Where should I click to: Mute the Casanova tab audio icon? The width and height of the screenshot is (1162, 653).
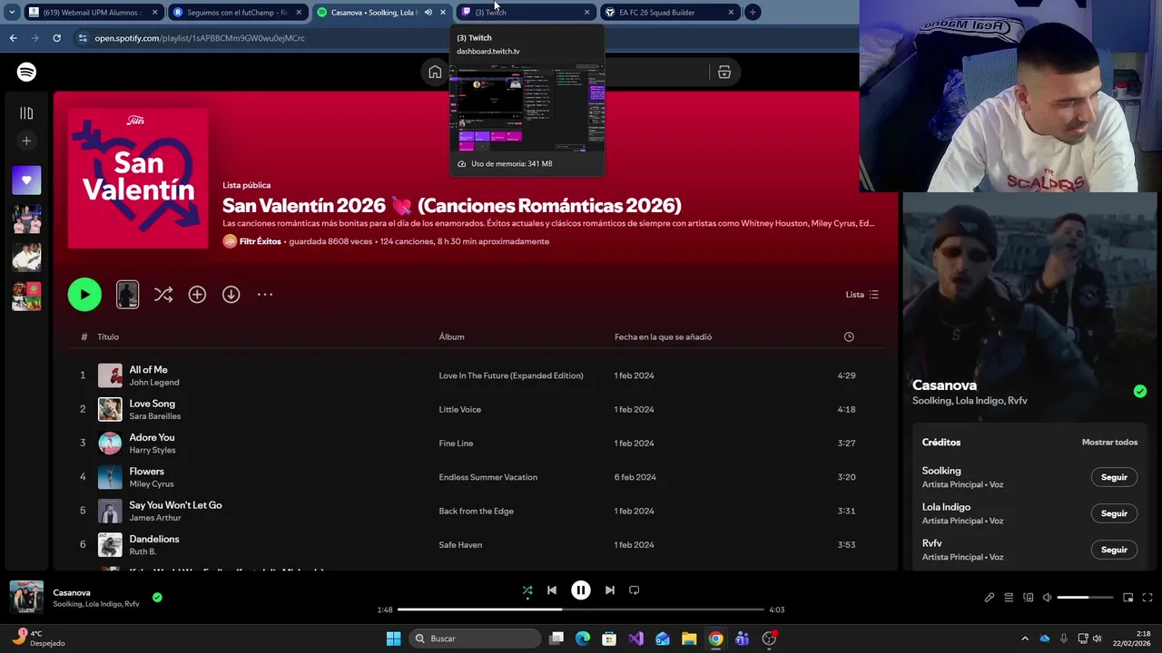pyautogui.click(x=428, y=13)
